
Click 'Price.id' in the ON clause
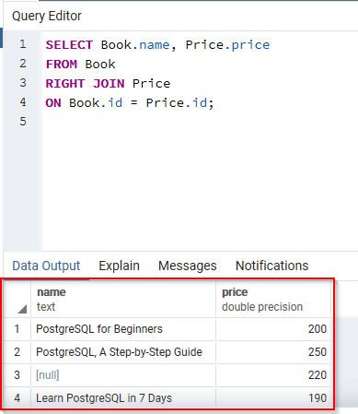[177, 103]
